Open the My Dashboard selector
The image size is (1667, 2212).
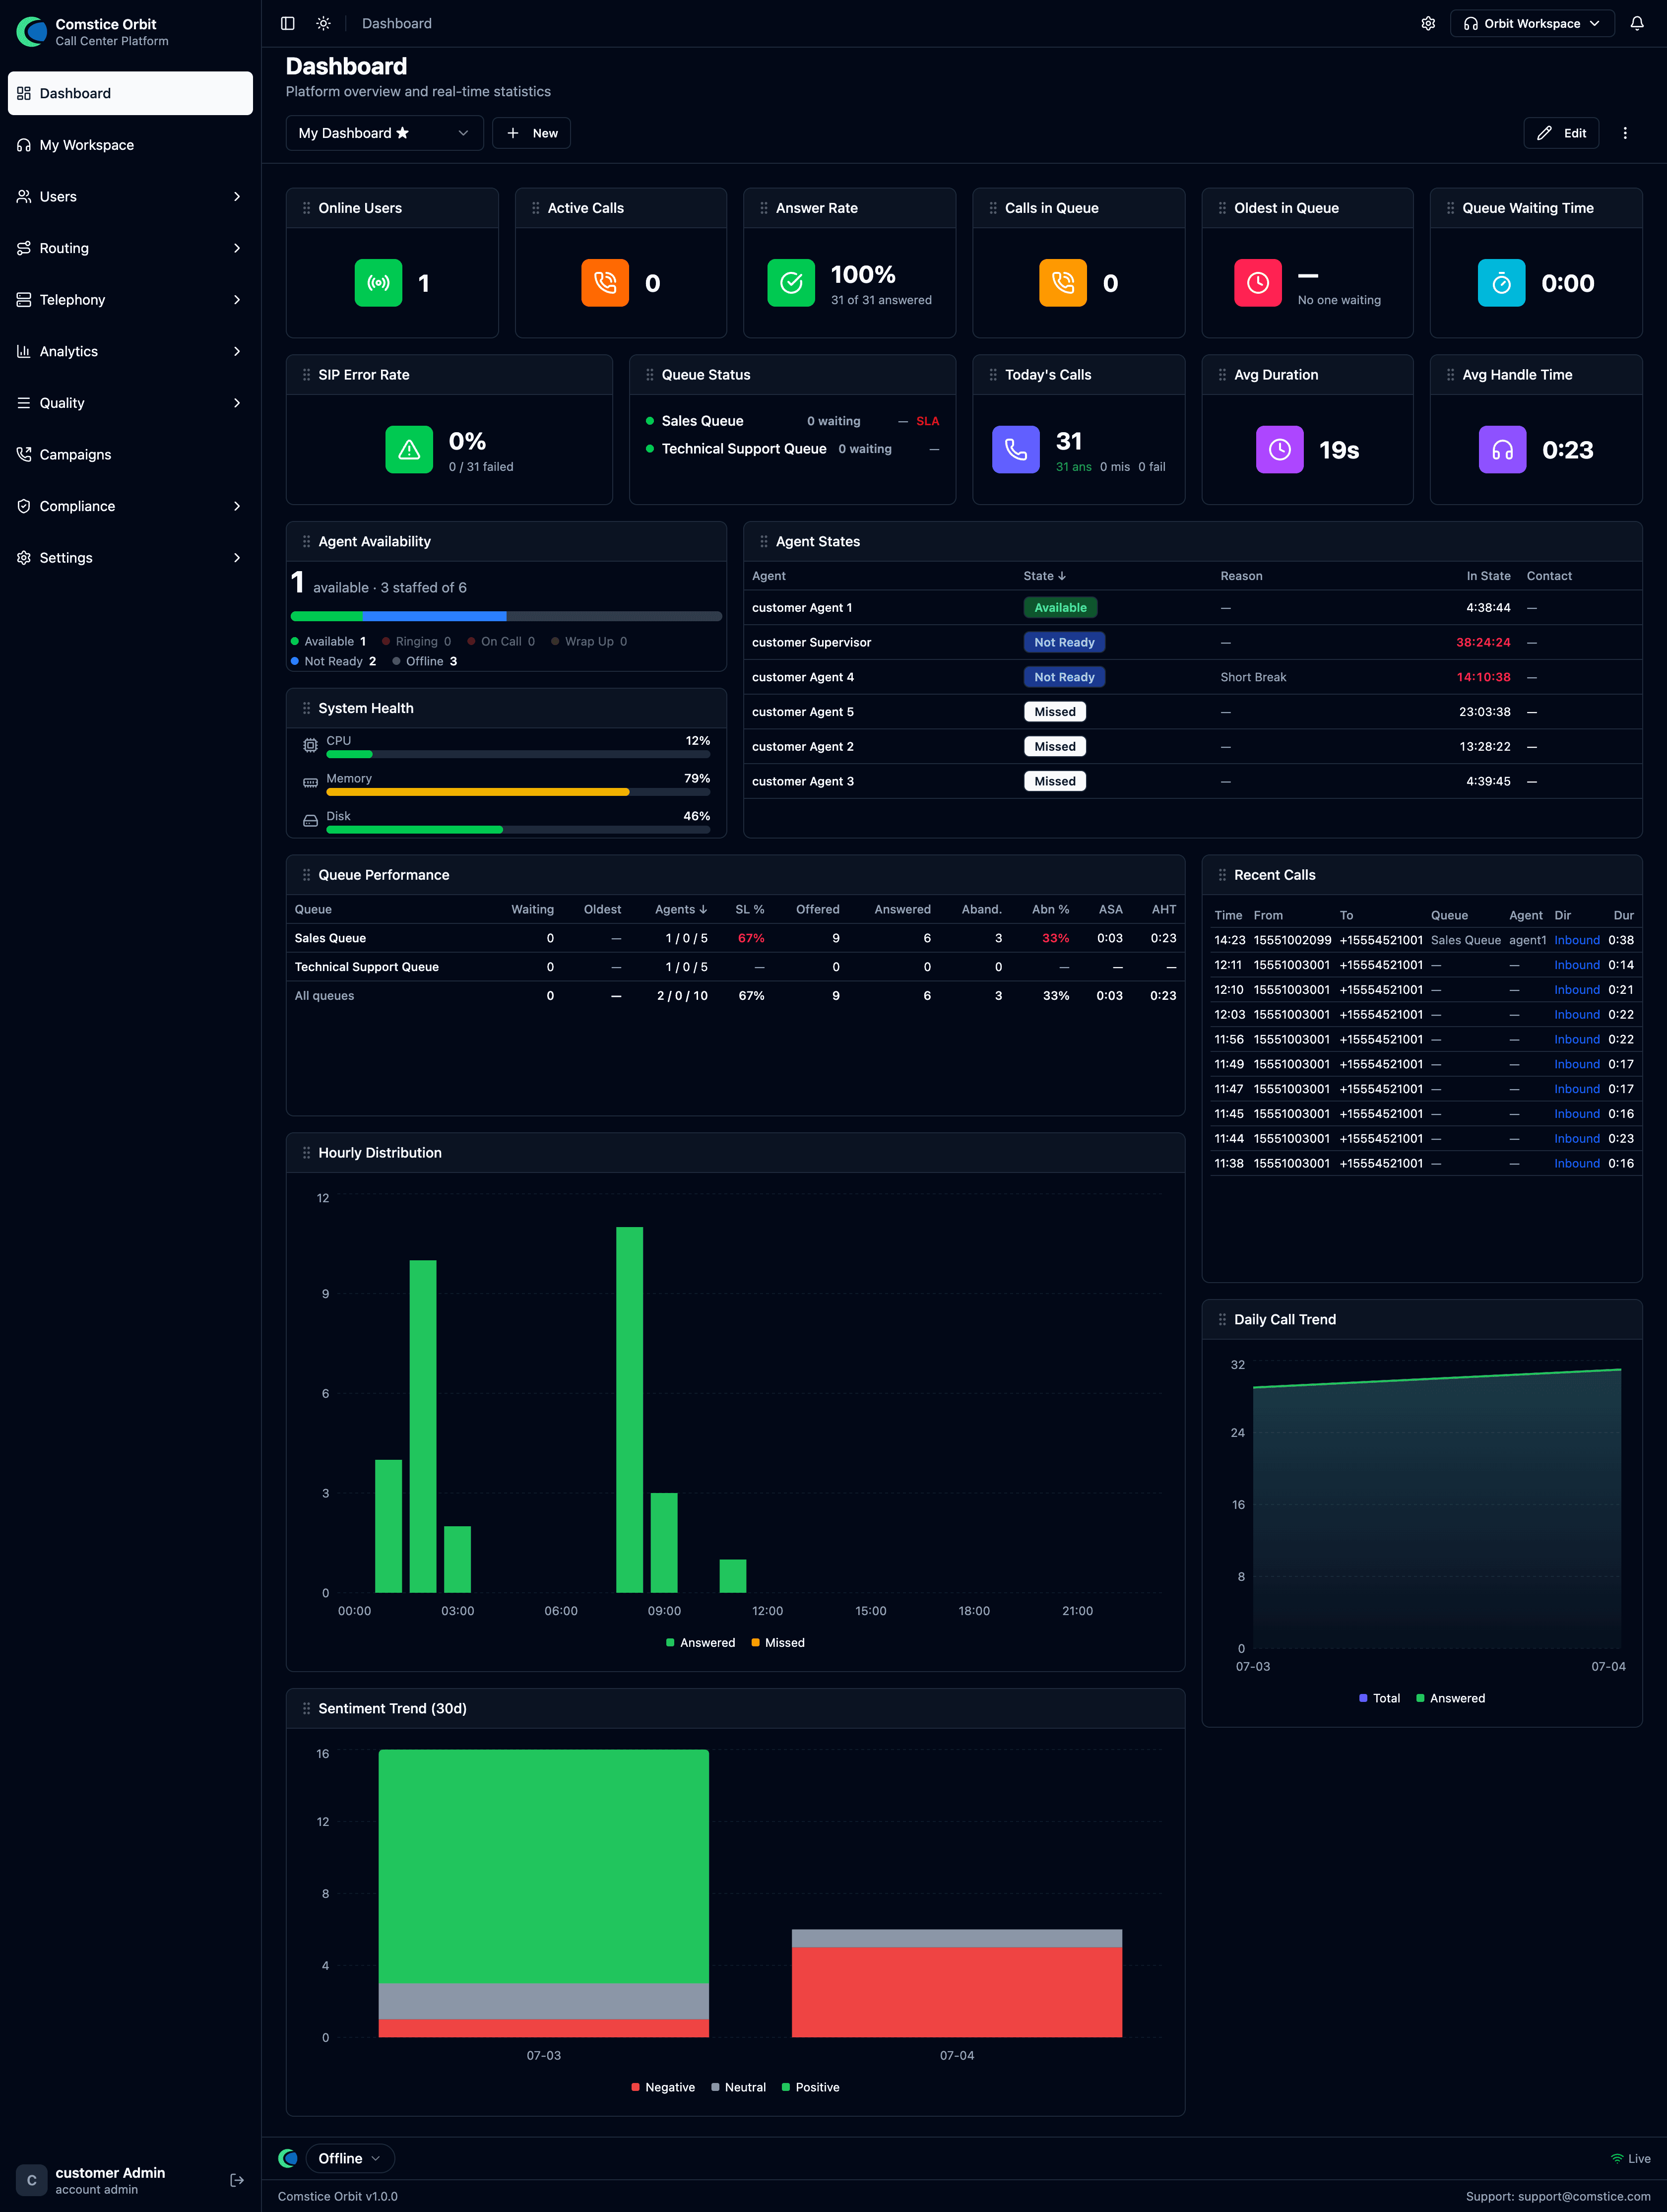[384, 133]
